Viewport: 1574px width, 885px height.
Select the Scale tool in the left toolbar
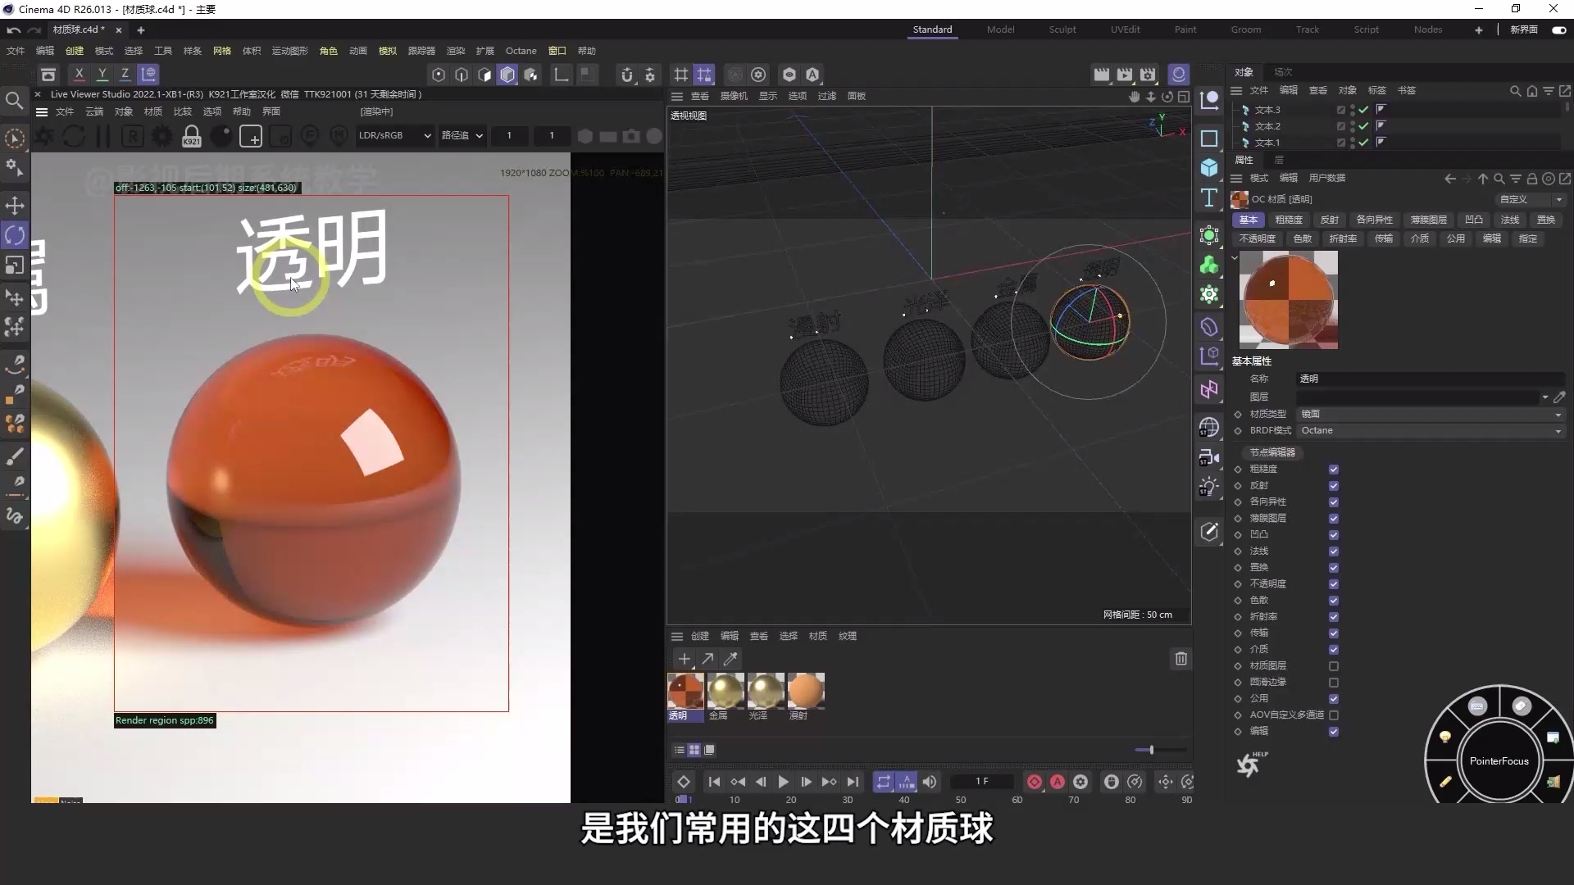[15, 264]
